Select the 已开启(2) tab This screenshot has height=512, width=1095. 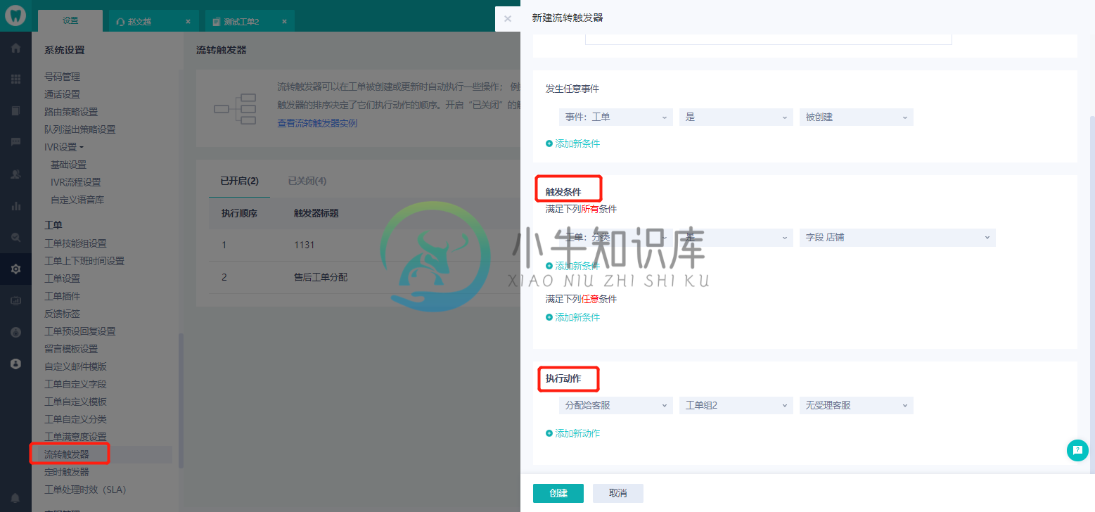coord(239,181)
